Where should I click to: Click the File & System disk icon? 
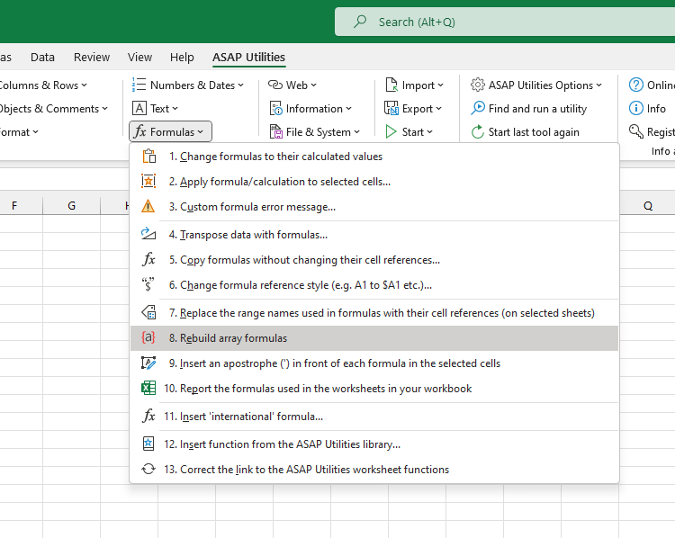point(275,131)
